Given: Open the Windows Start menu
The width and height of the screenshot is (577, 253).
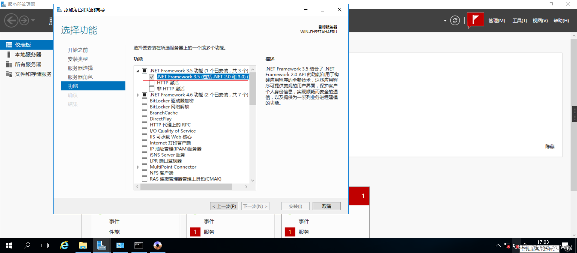Looking at the screenshot, I should (x=9, y=245).
